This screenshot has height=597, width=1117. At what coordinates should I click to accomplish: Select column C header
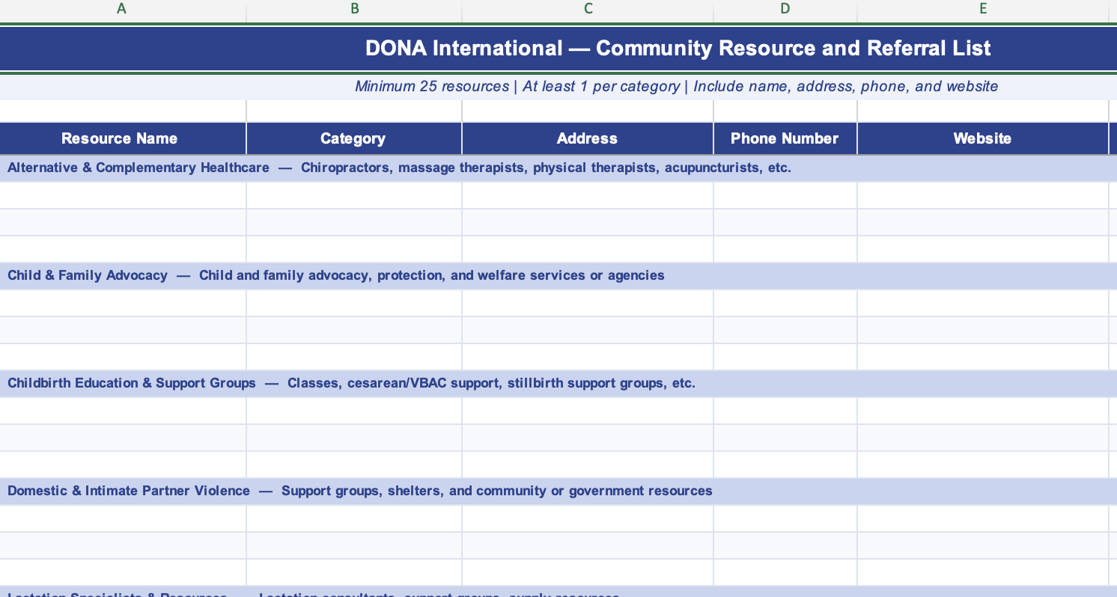588,9
